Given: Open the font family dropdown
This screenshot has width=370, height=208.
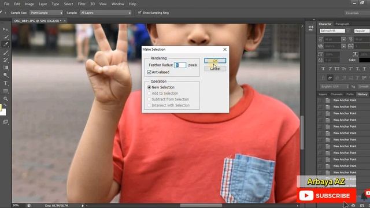Looking at the screenshot, I should (348, 31).
